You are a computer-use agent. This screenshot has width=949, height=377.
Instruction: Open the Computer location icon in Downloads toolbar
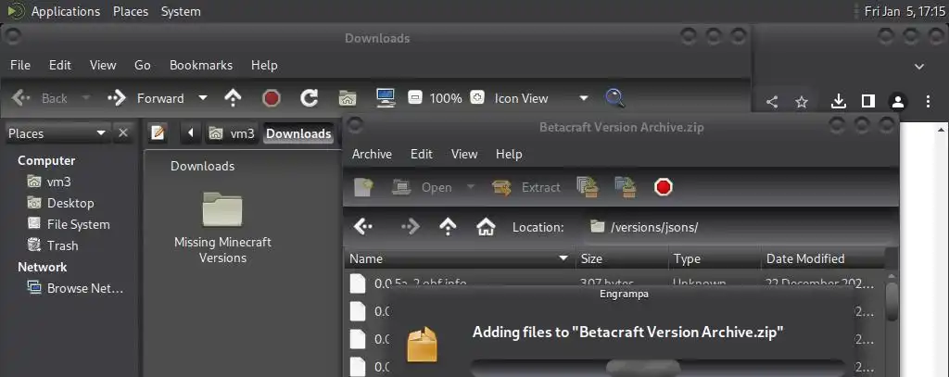click(386, 98)
